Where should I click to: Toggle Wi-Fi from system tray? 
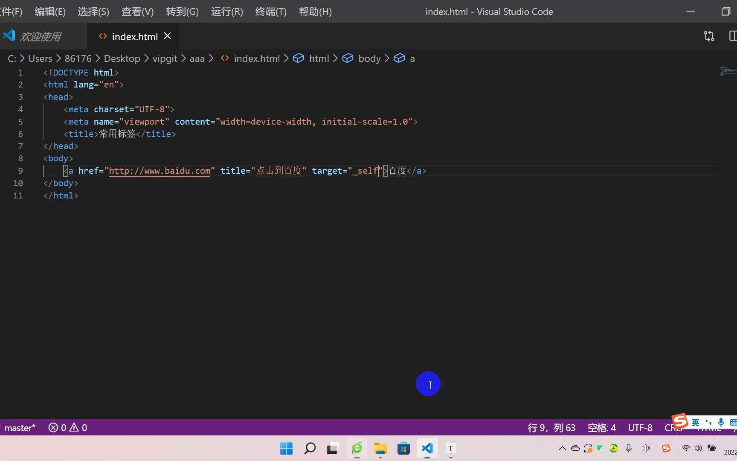point(685,448)
